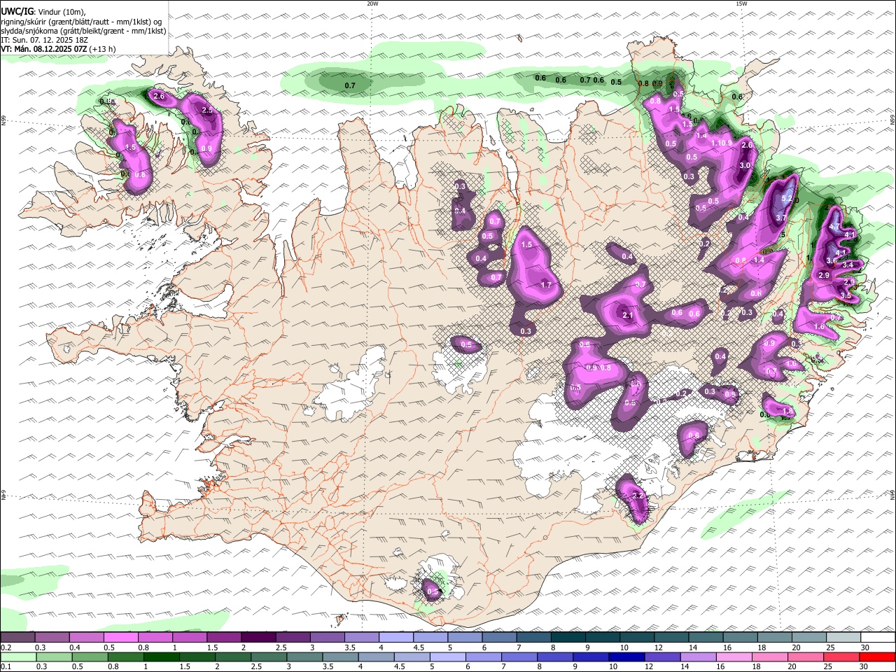Image resolution: width=896 pixels, height=672 pixels.
Task: Click the '25' label under the upper scale
Action: 830,647
